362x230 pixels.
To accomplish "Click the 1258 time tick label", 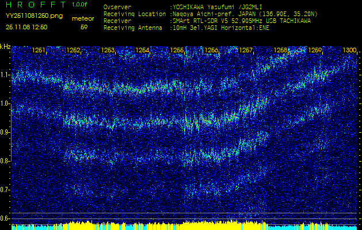I will (280, 51).
